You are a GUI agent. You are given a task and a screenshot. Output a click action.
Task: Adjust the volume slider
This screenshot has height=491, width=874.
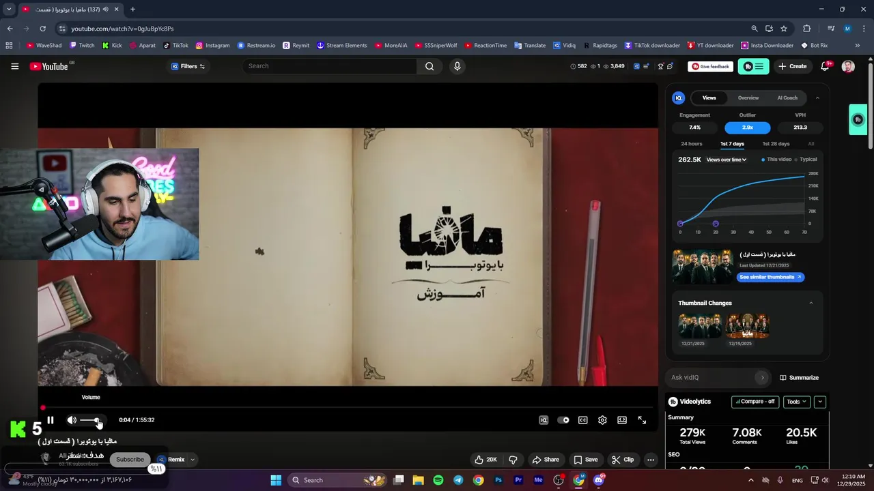pos(91,420)
